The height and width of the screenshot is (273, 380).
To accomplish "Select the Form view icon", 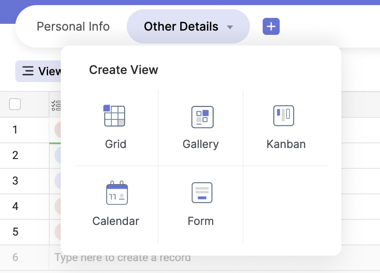I will [202, 193].
